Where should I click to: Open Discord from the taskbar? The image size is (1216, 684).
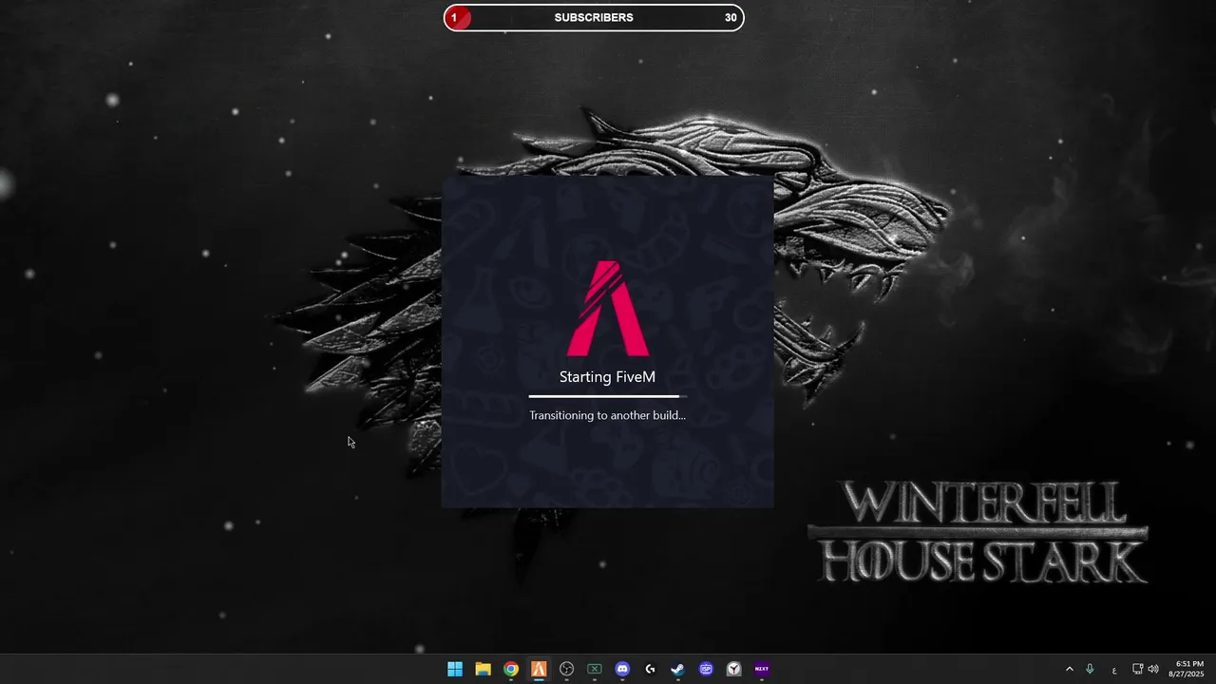pos(622,669)
